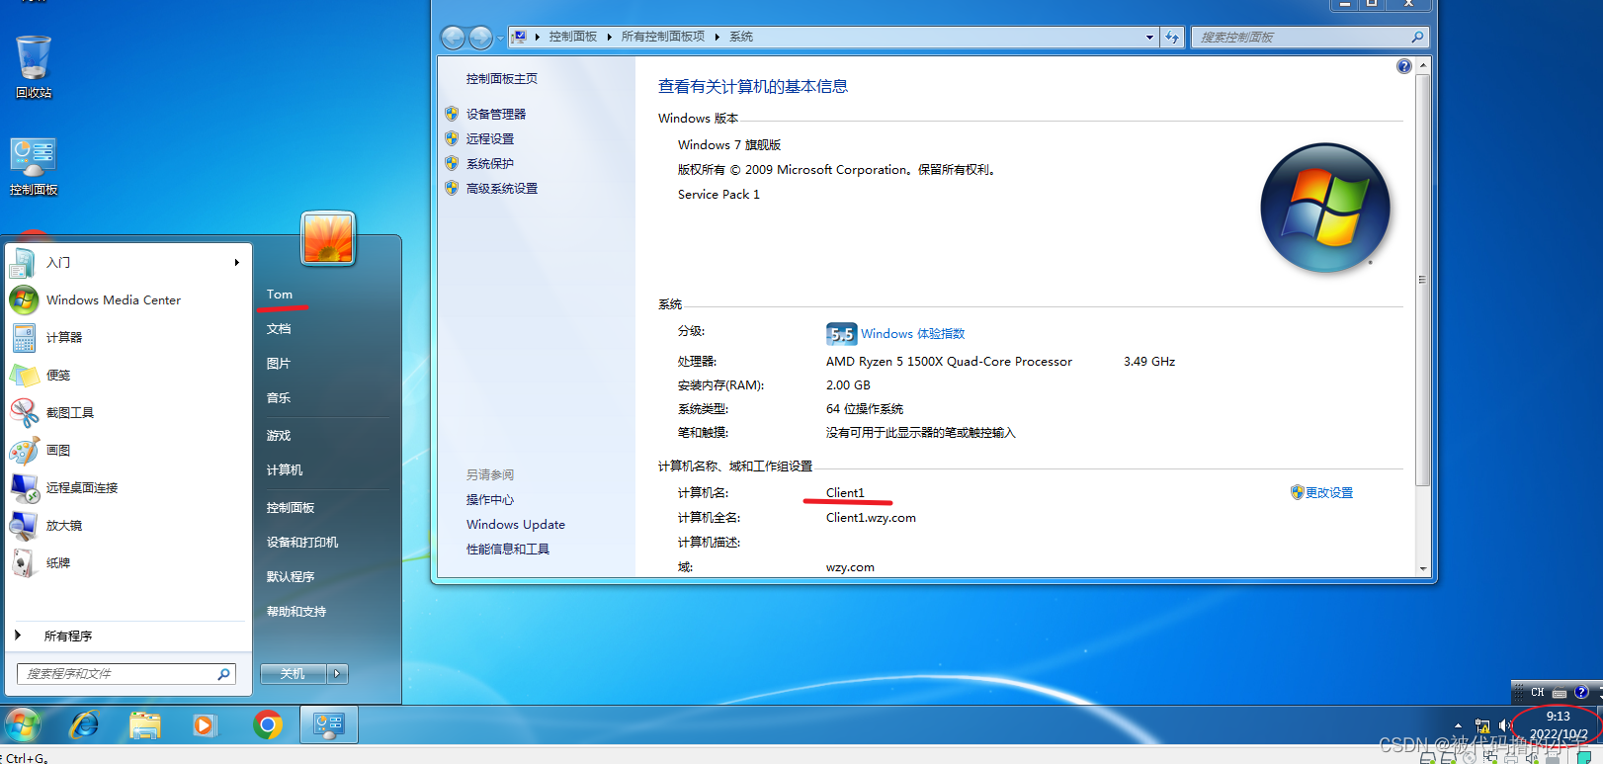Open Snipping Tool (截图工具)
This screenshot has width=1603, height=764.
[126, 412]
